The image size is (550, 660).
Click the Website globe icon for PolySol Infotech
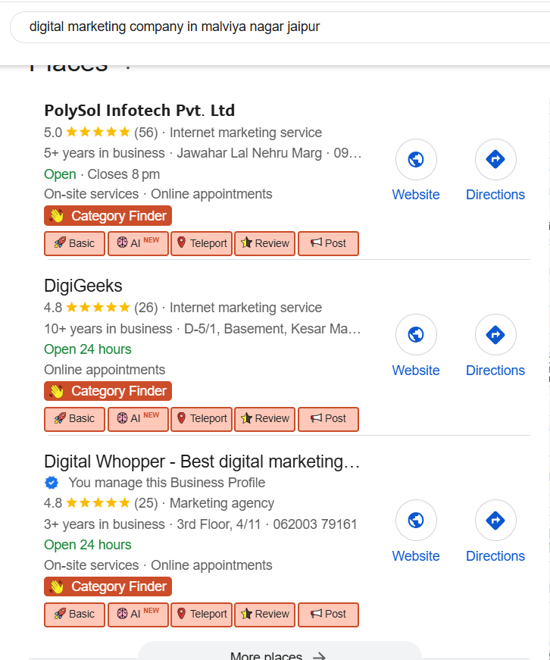coord(416,160)
